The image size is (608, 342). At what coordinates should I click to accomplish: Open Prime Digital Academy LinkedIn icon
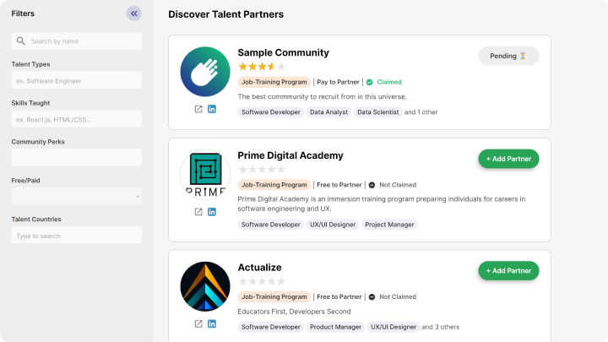point(212,212)
